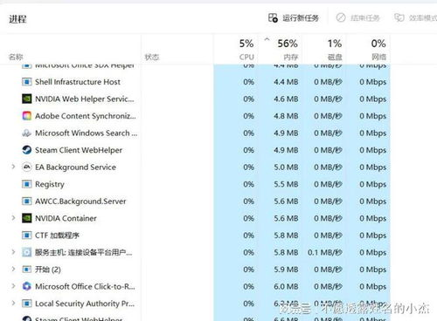Click 5.9 MB memory of 开始 (2)
Image resolution: width=437 pixels, height=321 pixels.
point(286,270)
